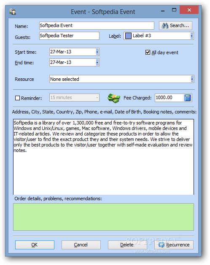Delete the event with Delete button
The image size is (210, 265).
point(127,245)
